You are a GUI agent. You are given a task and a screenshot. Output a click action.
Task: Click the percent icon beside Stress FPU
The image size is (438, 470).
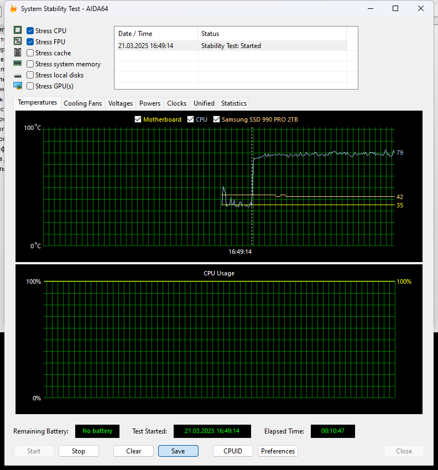(x=18, y=41)
